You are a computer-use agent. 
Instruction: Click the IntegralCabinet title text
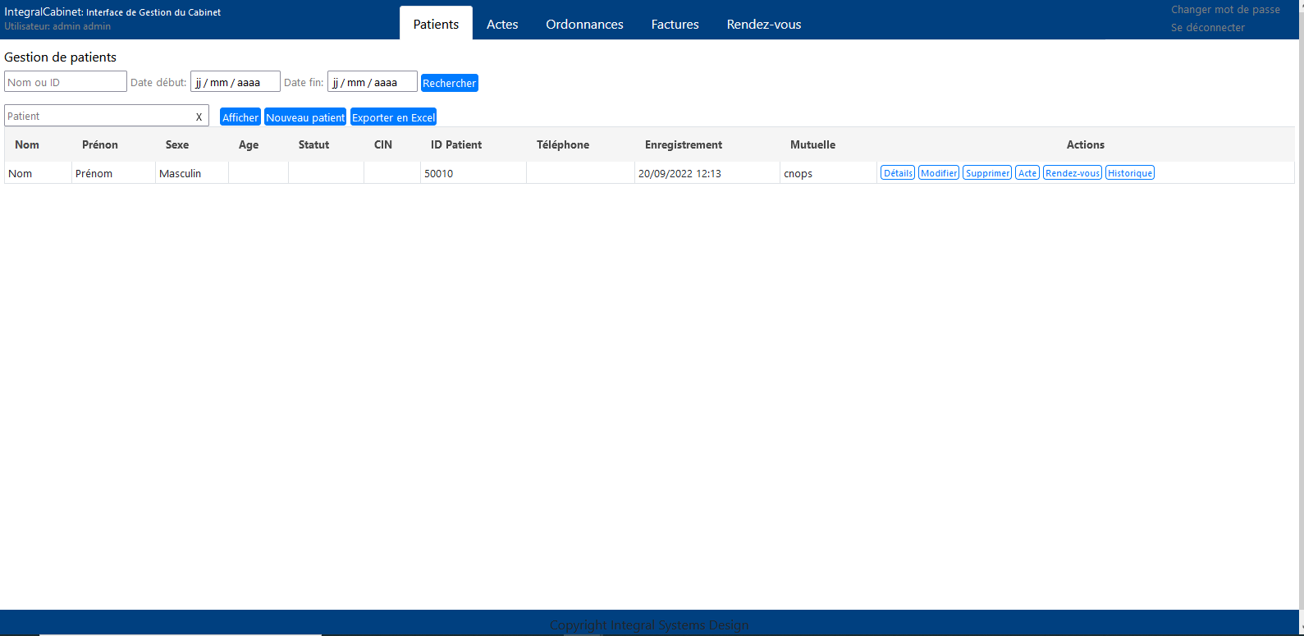pos(112,12)
